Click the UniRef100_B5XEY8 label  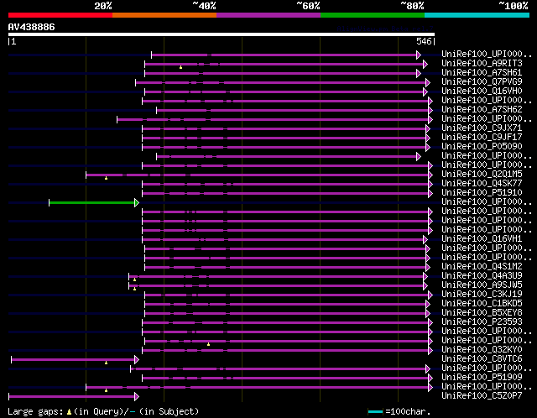482,313
